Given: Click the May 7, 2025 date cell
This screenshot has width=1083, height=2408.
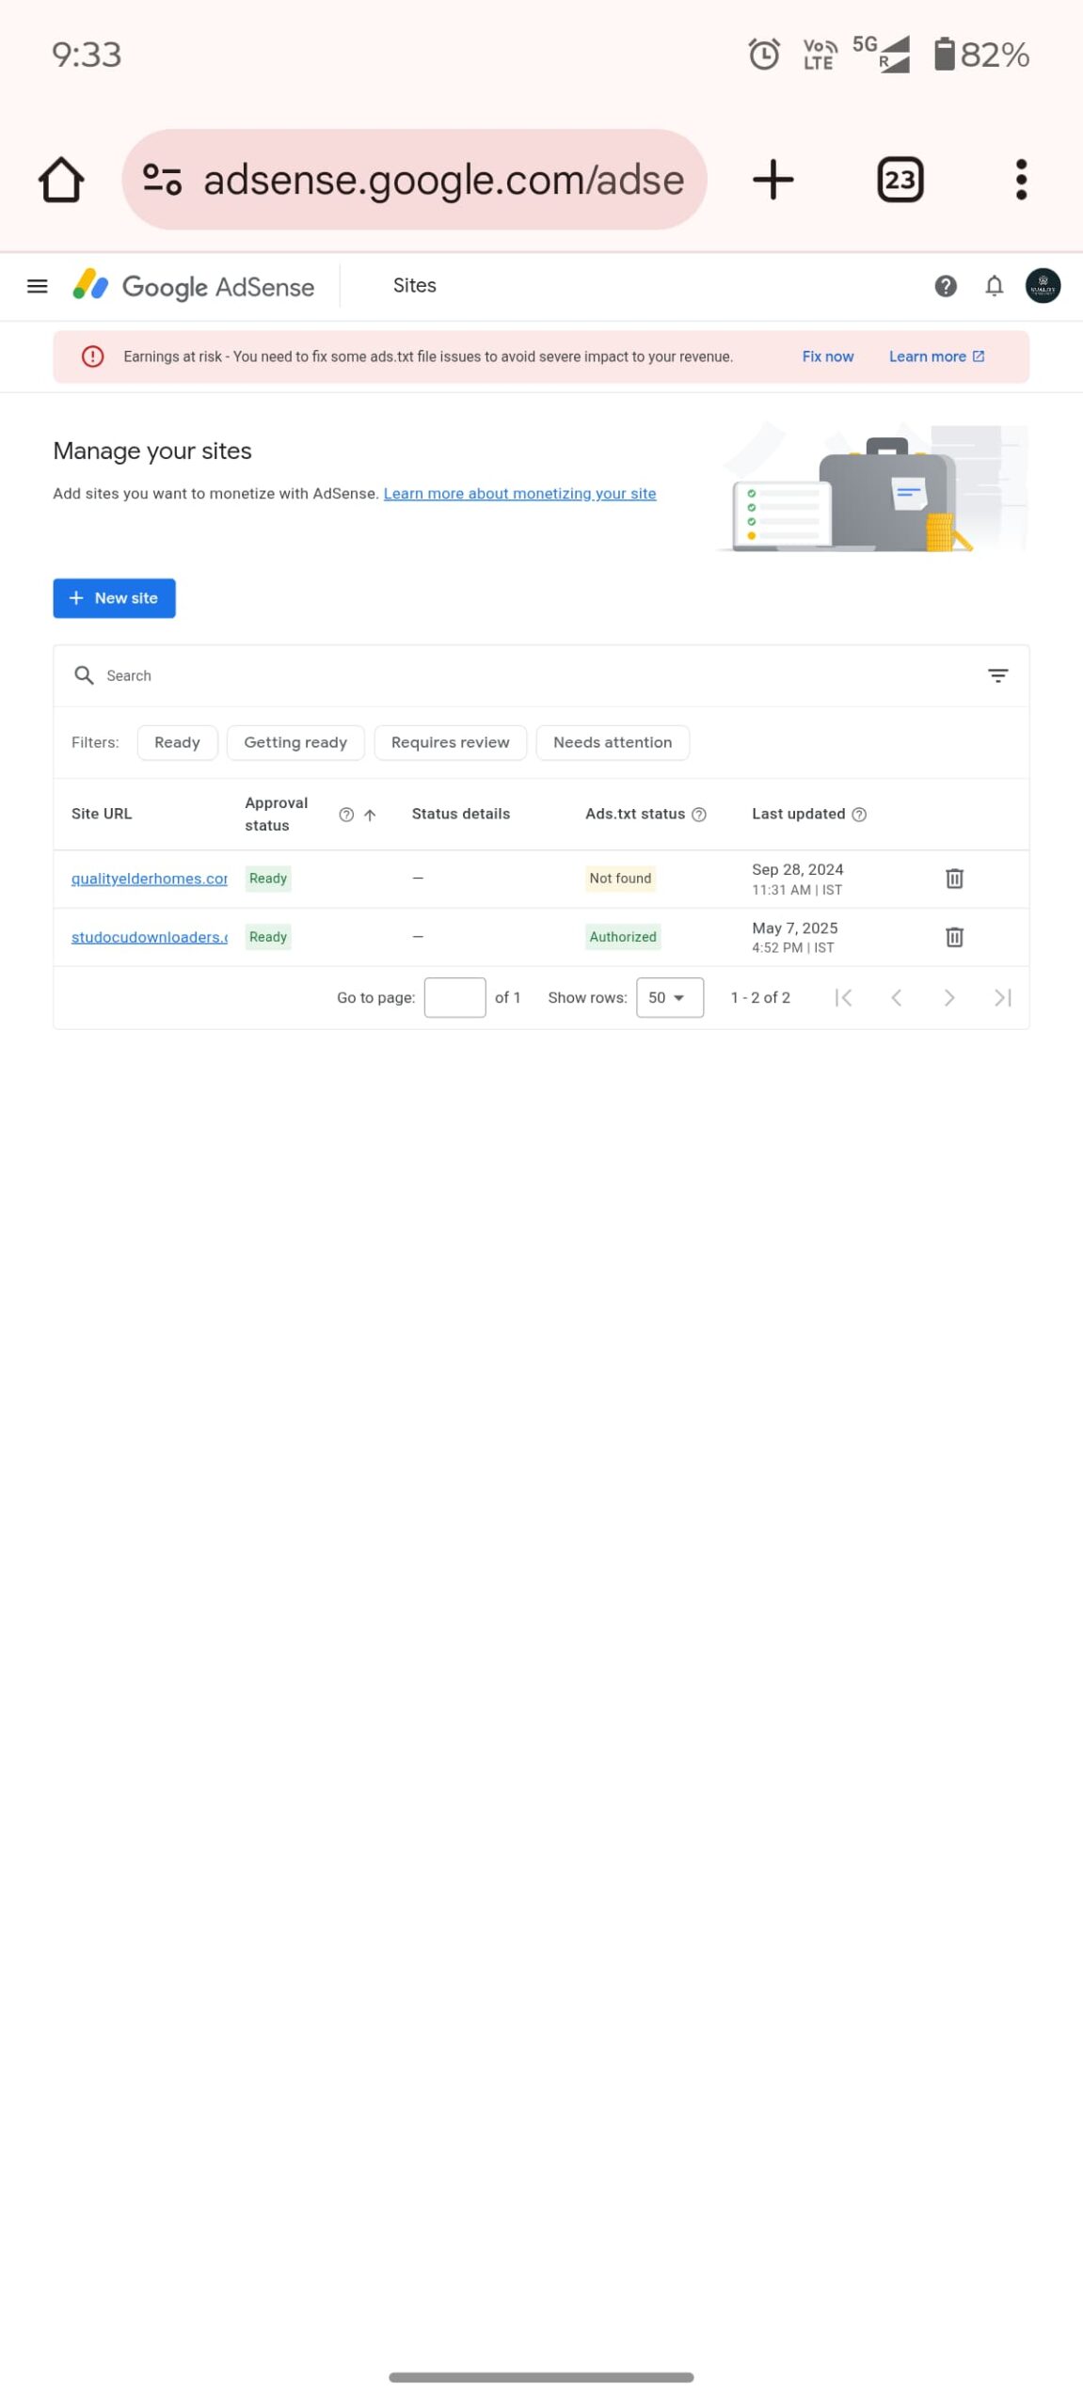Looking at the screenshot, I should pos(794,937).
